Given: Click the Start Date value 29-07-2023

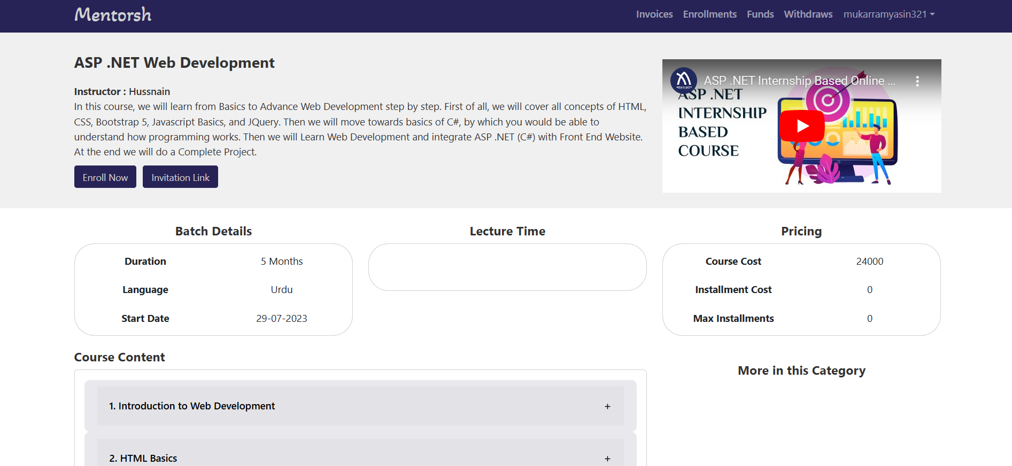Looking at the screenshot, I should 281,319.
